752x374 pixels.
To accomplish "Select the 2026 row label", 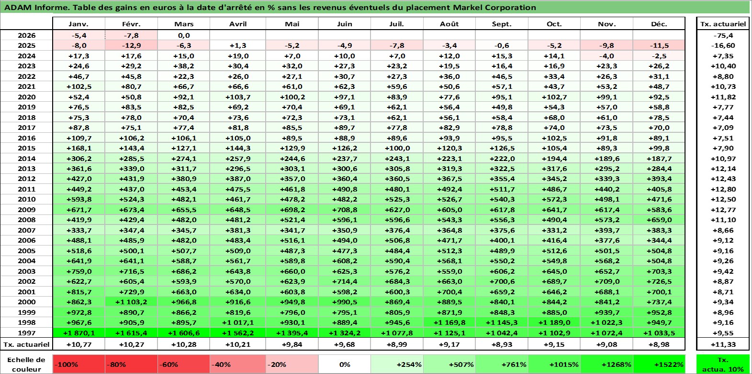I will click(26, 35).
